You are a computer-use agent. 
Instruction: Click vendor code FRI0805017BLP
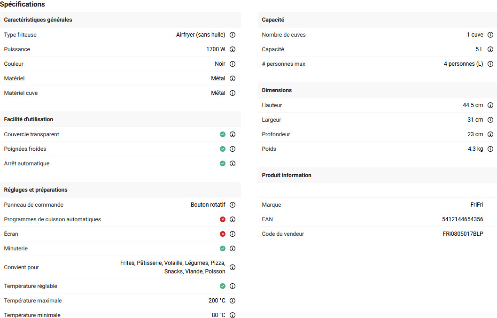pyautogui.click(x=463, y=234)
